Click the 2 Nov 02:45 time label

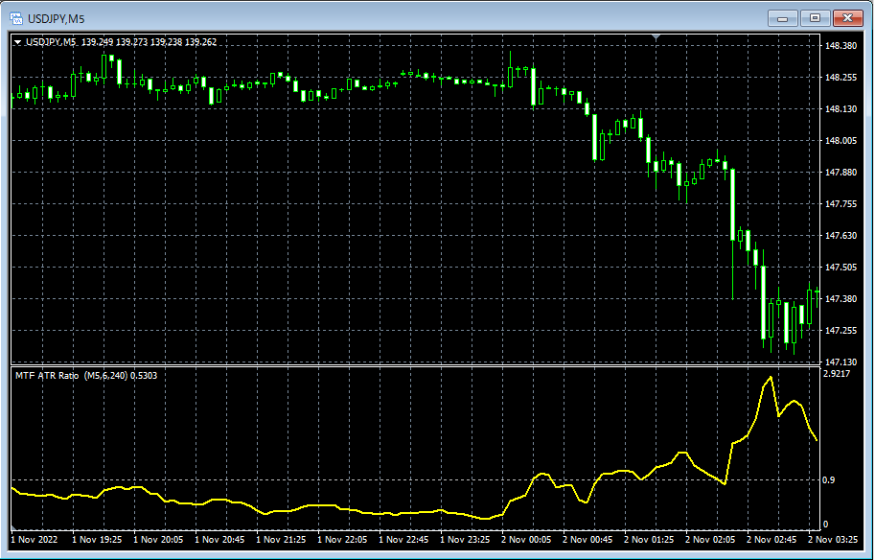tap(771, 539)
